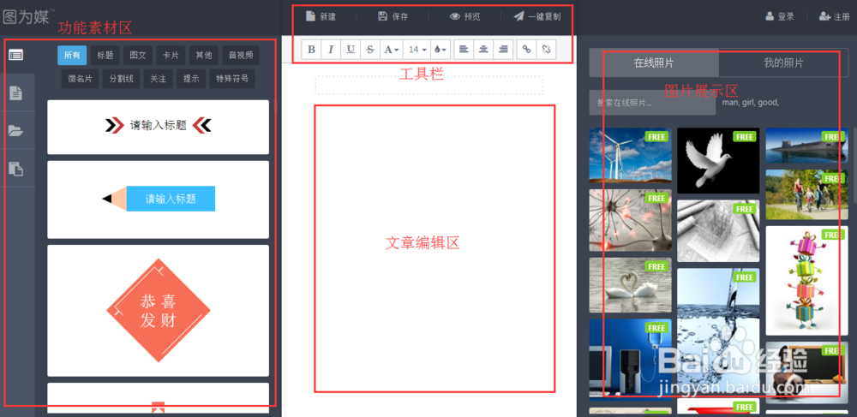
Task: Insert the chevron arrows title template
Action: (x=158, y=127)
